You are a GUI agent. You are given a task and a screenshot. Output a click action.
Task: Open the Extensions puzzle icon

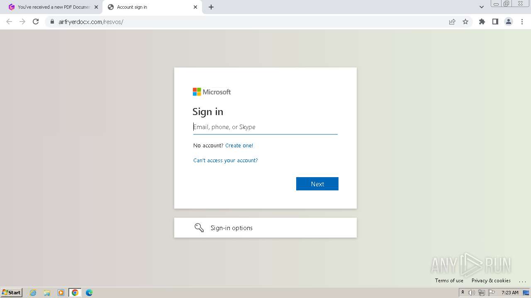(482, 22)
